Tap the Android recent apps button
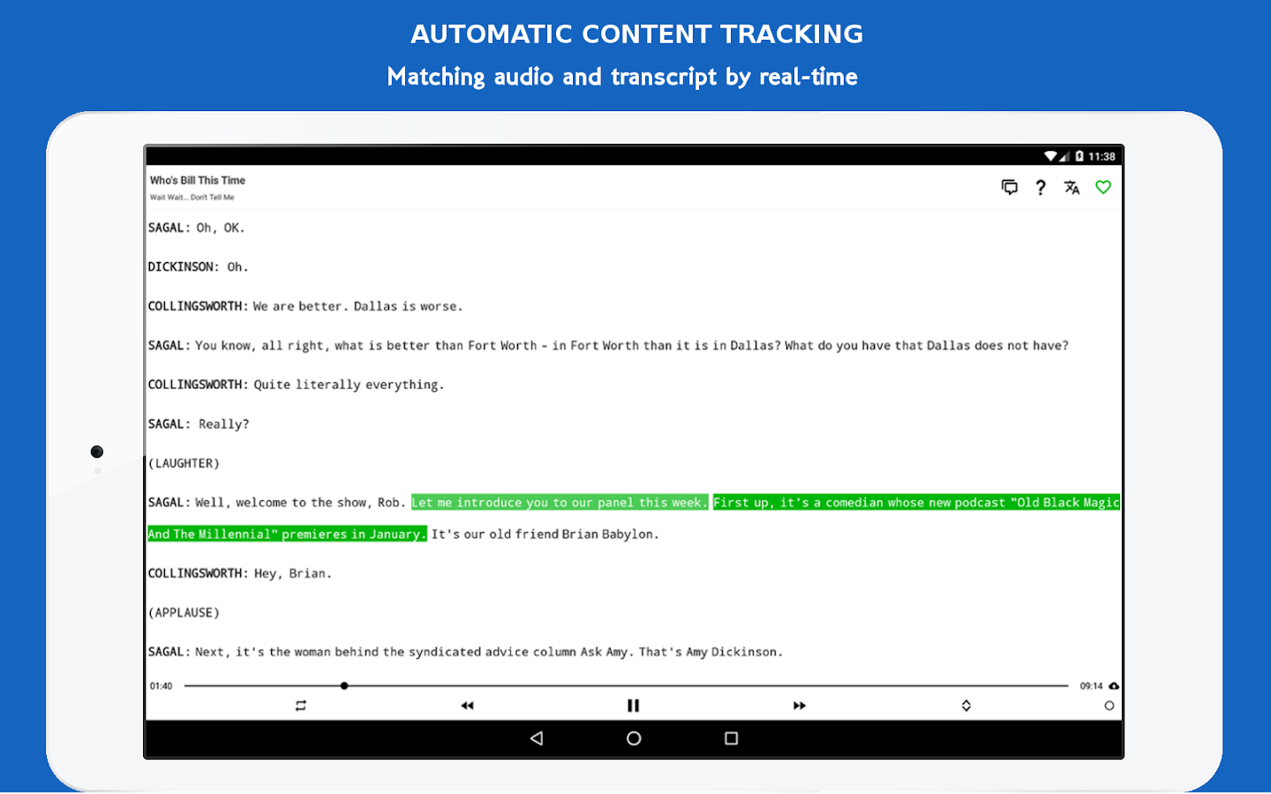Screen dimensions: 1271x794 [731, 738]
